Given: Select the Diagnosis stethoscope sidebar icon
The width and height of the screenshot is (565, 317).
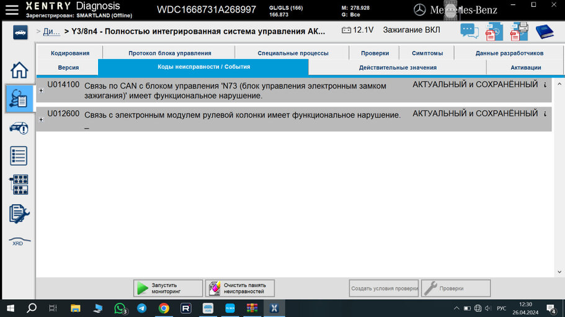Looking at the screenshot, I should [19, 98].
